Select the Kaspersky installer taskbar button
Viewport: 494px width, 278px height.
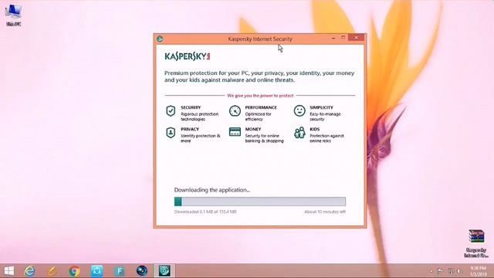(164, 271)
